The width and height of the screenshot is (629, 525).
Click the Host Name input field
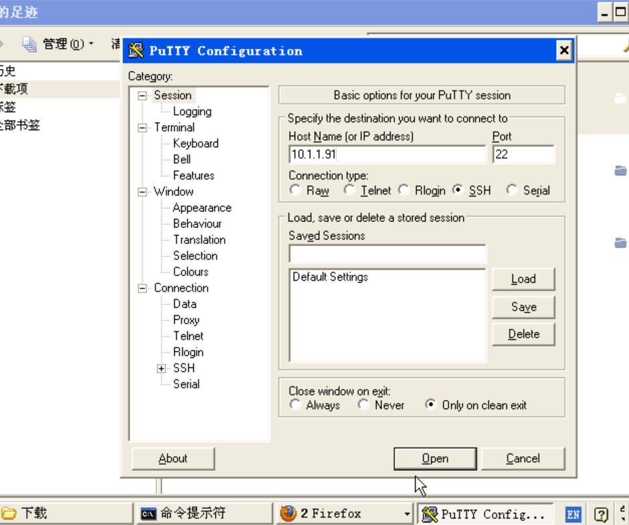[387, 154]
